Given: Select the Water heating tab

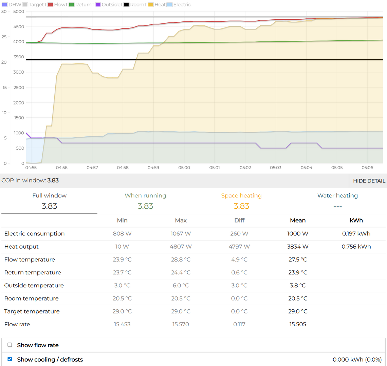Looking at the screenshot, I should click(337, 201).
